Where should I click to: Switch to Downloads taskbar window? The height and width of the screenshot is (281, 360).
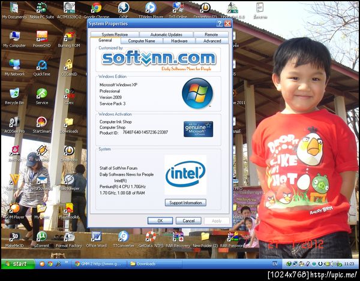pyautogui.click(x=155, y=264)
